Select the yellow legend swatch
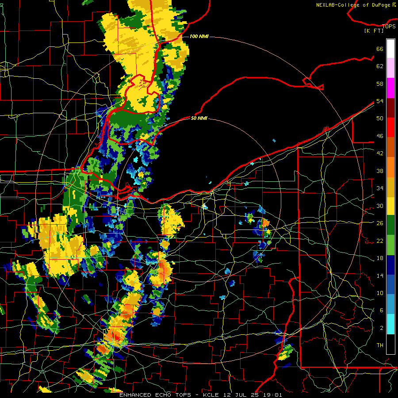This screenshot has height=398, width=398. [390, 206]
